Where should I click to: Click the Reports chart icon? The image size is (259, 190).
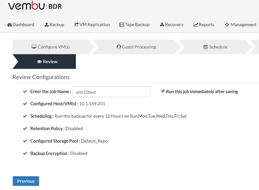pyautogui.click(x=196, y=25)
